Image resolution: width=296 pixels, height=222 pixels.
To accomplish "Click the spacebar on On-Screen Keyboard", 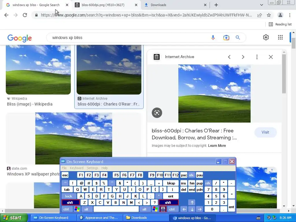I will [116, 209].
